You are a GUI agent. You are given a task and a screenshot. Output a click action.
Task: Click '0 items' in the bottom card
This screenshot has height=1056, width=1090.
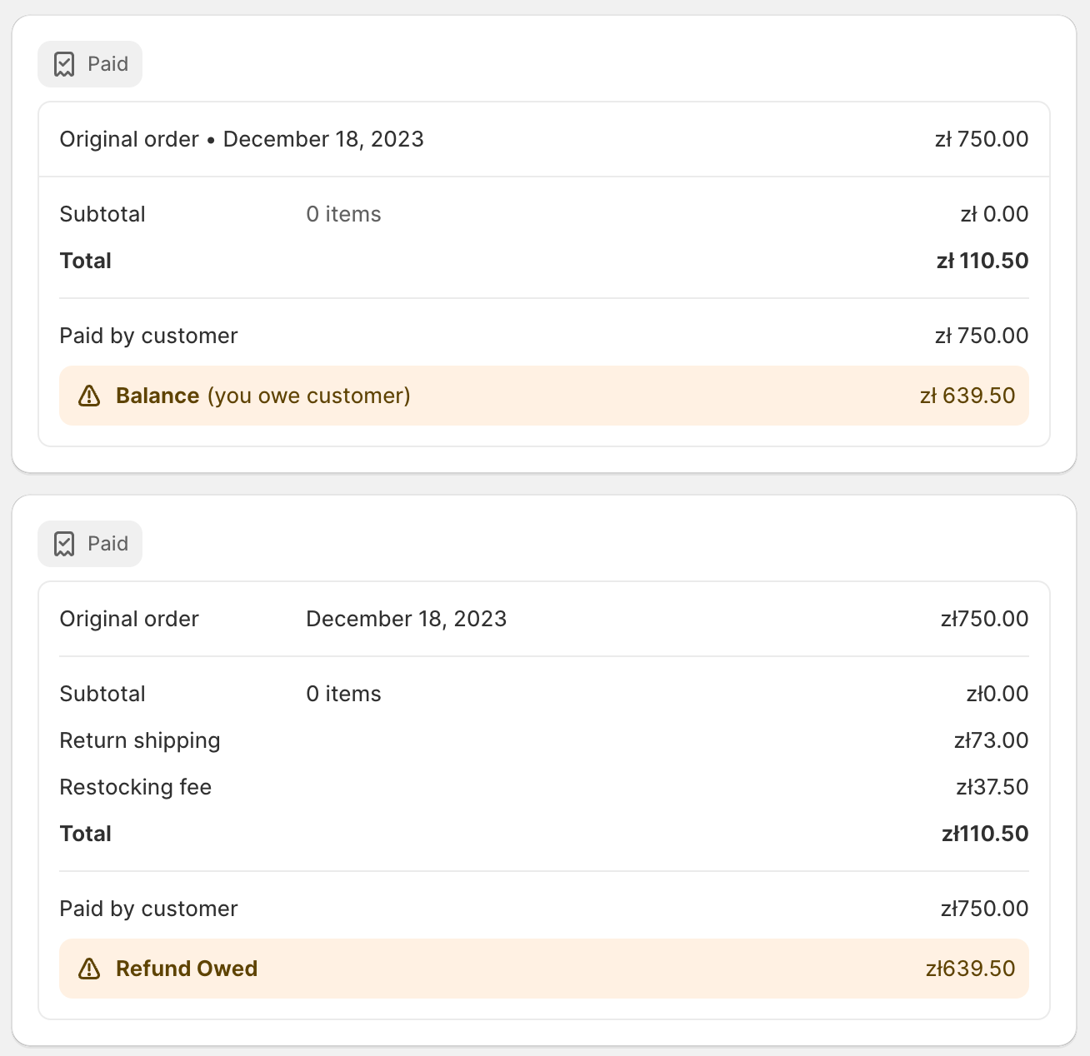coord(343,694)
